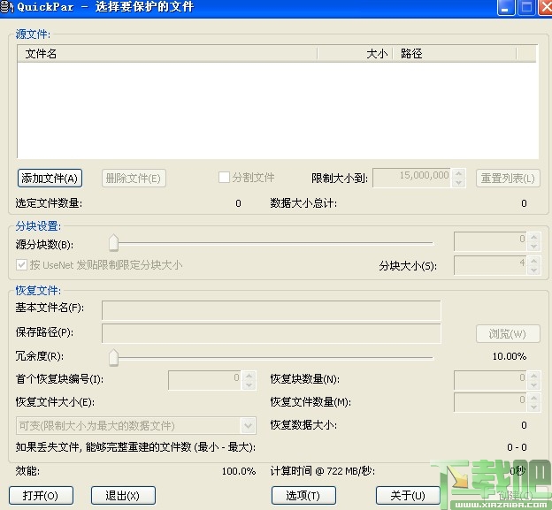Click up arrow of 分块大小(S) spinner
Viewport: 552px width, 510px height.
pyautogui.click(x=533, y=262)
